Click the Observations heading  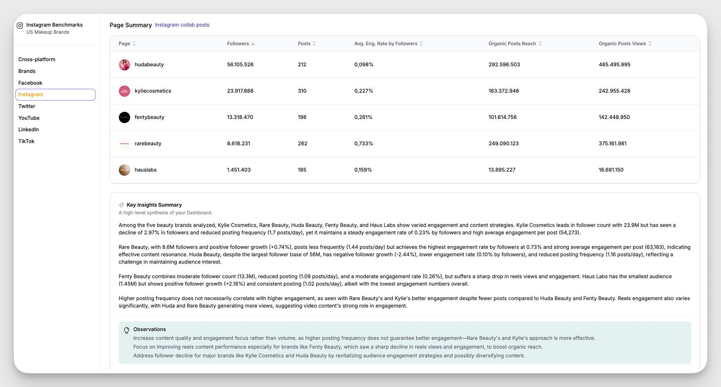coord(150,329)
